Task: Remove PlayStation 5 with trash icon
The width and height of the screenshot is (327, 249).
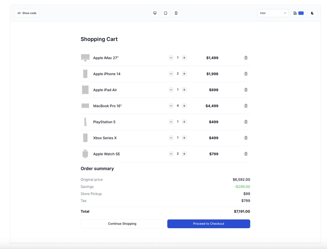Action: point(246,122)
